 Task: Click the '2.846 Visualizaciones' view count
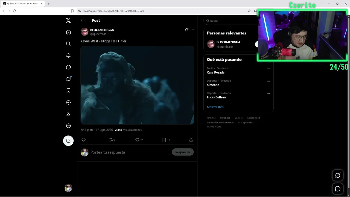(128, 130)
